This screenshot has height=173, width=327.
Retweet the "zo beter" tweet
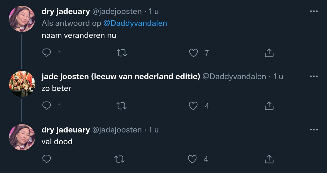[120, 106]
